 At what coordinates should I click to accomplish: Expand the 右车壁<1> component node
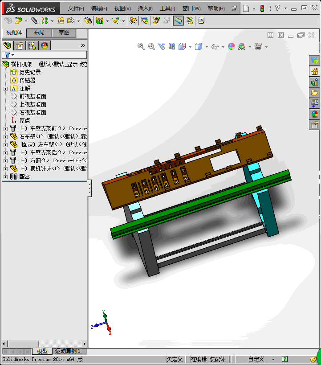pyautogui.click(x=6, y=137)
